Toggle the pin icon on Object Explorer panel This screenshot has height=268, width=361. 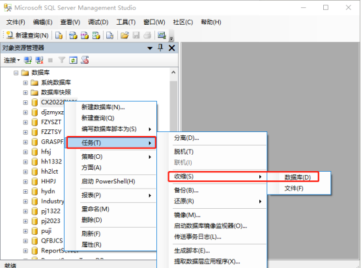click(160, 47)
